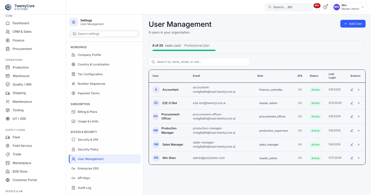Click the Search by name, email, or role field
The height and width of the screenshot is (195, 371).
click(199, 62)
